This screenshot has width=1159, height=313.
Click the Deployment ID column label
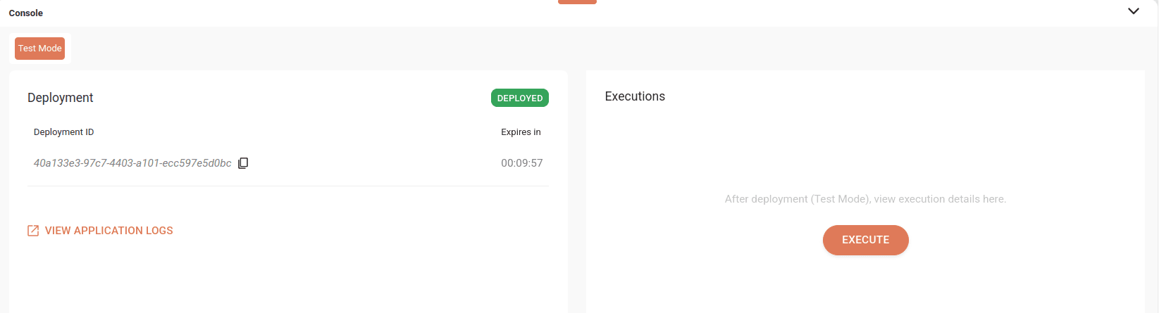click(63, 132)
